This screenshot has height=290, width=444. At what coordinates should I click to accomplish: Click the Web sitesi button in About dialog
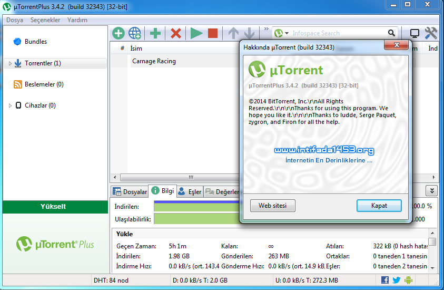click(x=272, y=206)
